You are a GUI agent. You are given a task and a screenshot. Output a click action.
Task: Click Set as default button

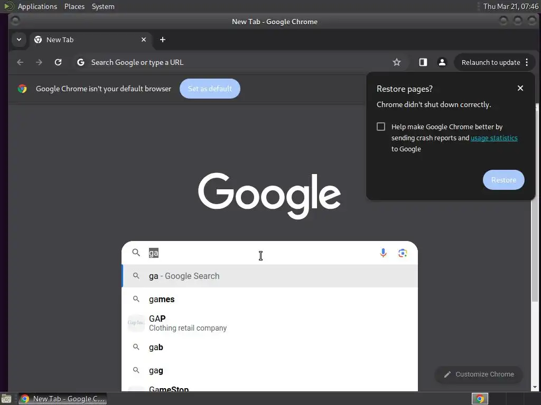210,89
